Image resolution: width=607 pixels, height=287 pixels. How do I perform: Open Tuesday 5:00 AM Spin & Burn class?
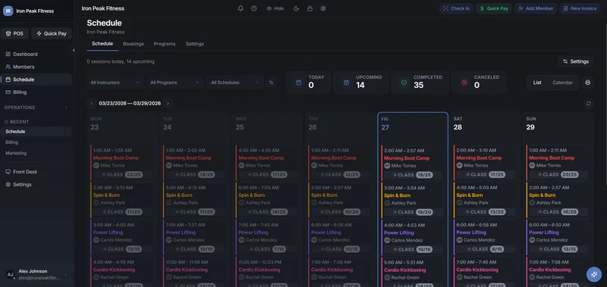tap(194, 200)
